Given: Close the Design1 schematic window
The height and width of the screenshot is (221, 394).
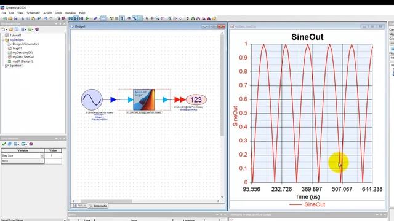Looking at the screenshot, I should point(221,26).
